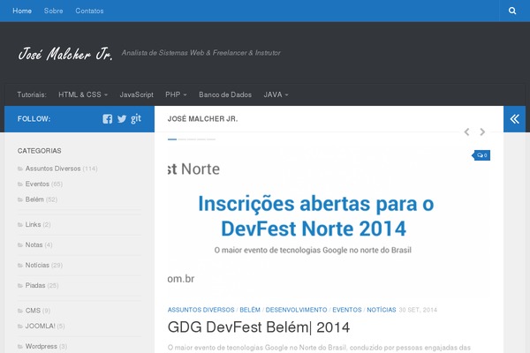Open the git follow icon

(x=136, y=118)
